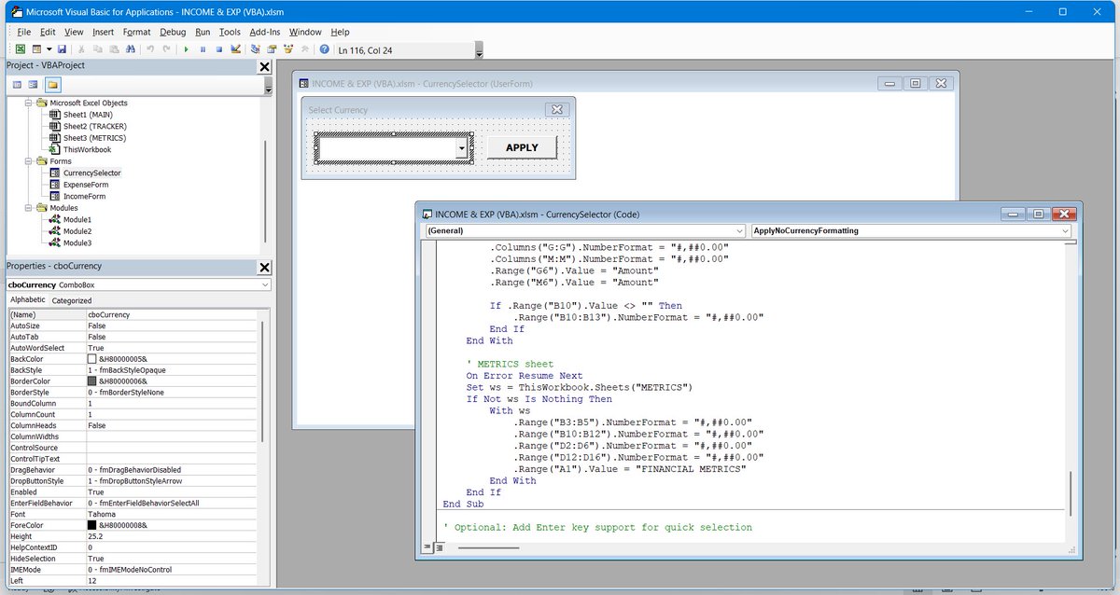
Task: Close the Project - VBAProject panel
Action: [x=264, y=67]
